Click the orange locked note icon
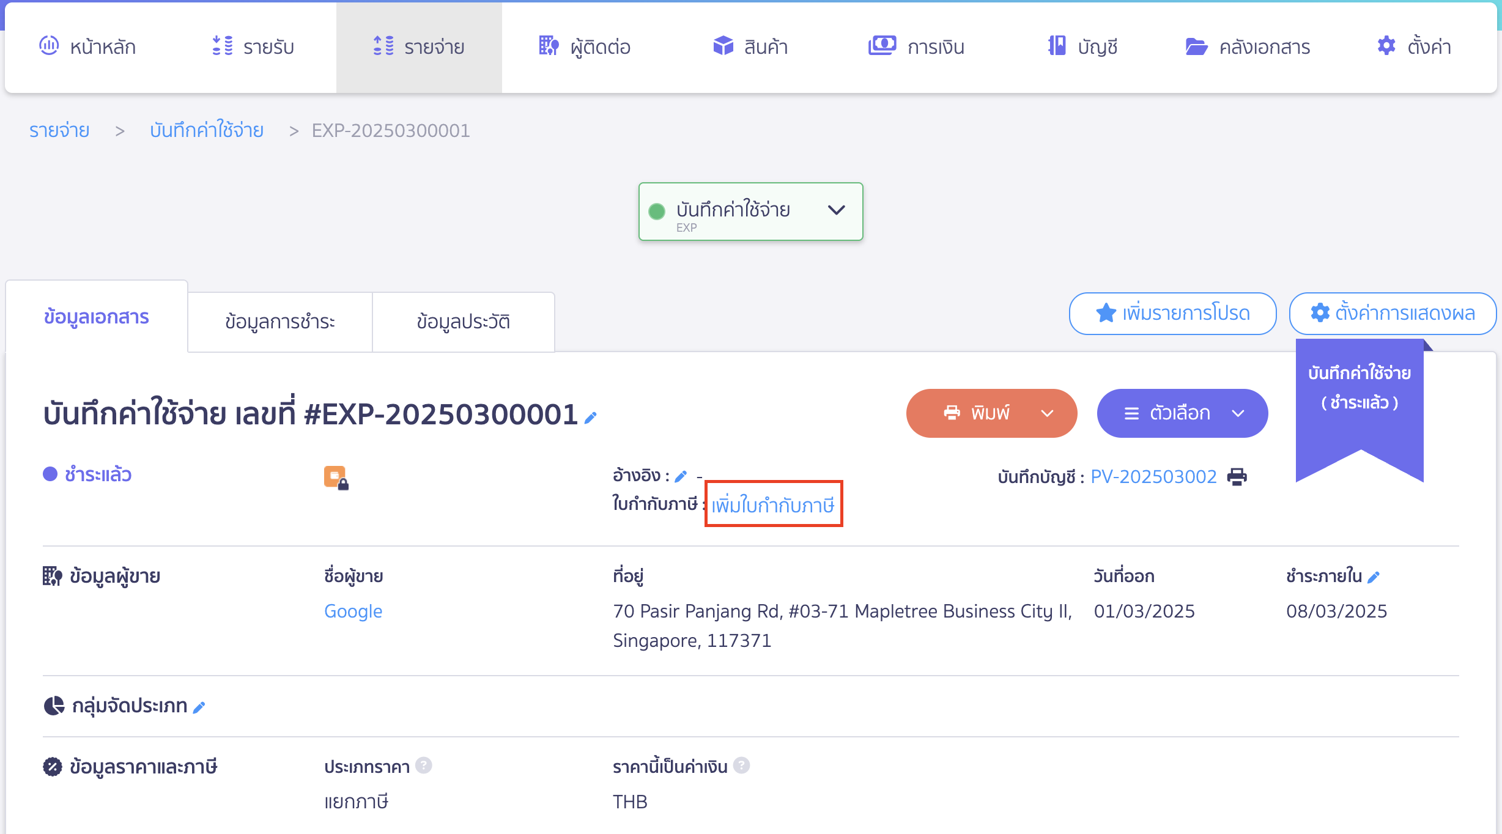Image resolution: width=1502 pixels, height=834 pixels. click(x=336, y=478)
